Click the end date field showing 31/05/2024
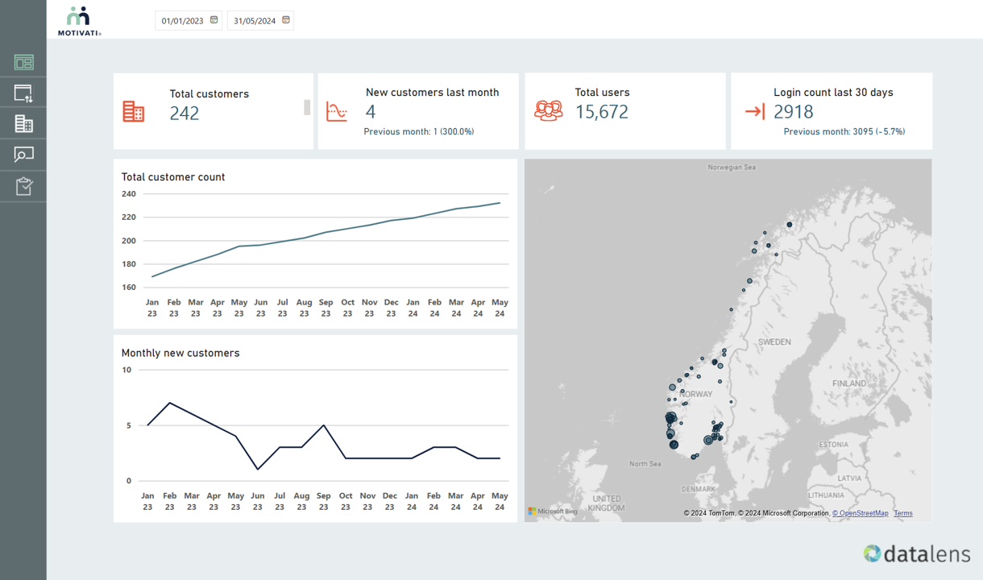The height and width of the screenshot is (580, 983). (255, 21)
